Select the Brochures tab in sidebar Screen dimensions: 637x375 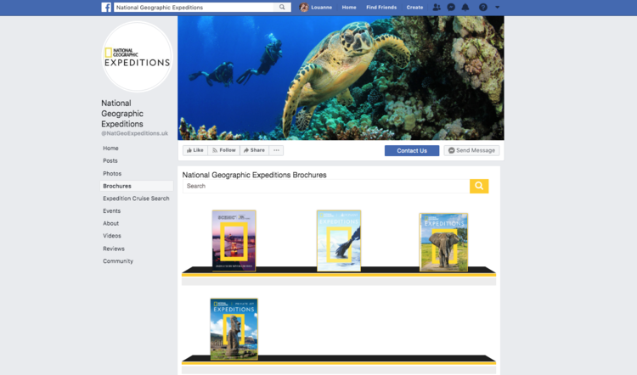pos(137,186)
